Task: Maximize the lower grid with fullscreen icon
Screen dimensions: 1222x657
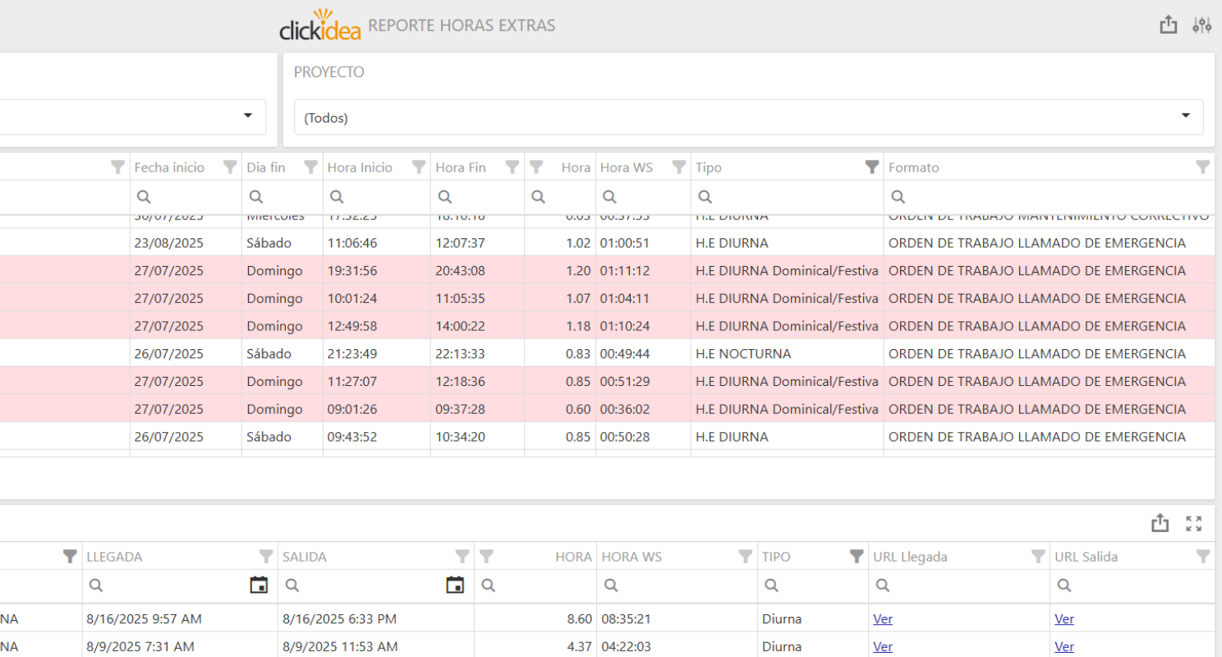Action: pyautogui.click(x=1194, y=523)
